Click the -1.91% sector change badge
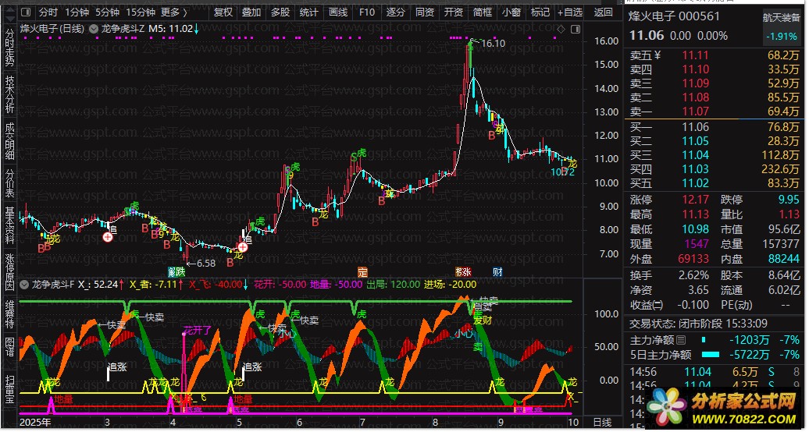The image size is (809, 432). point(781,36)
